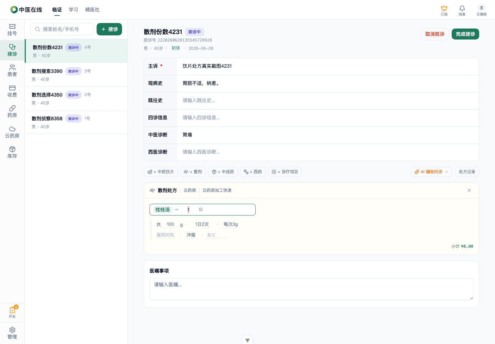Open 每次3g dosage selector
This screenshot has height=344, width=495.
231,224
